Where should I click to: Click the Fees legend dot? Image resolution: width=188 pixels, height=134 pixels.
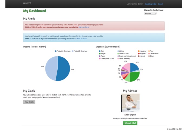[149, 51]
